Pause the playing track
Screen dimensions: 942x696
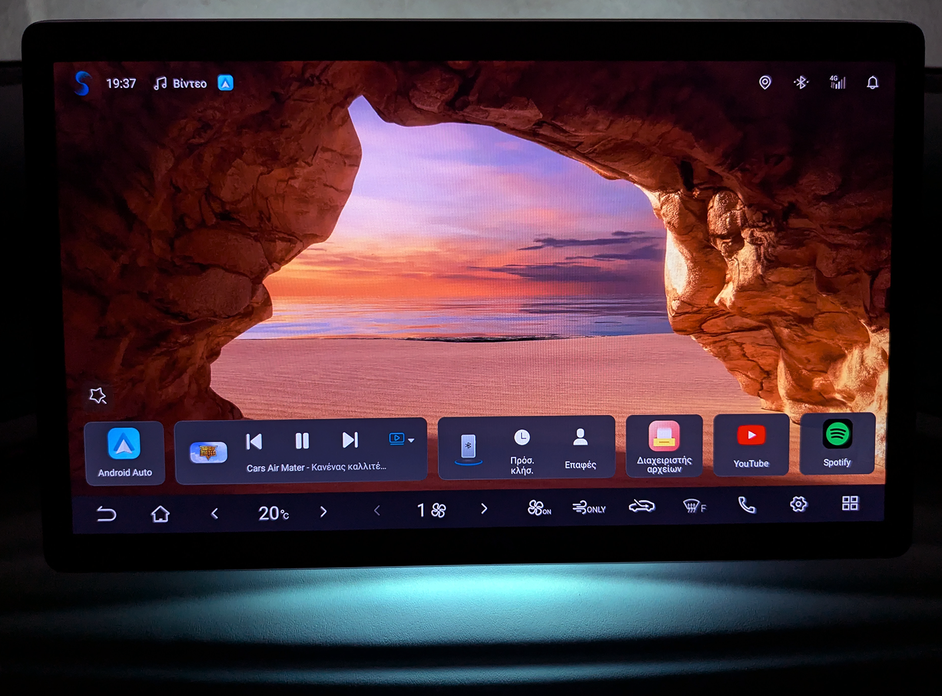pyautogui.click(x=302, y=440)
